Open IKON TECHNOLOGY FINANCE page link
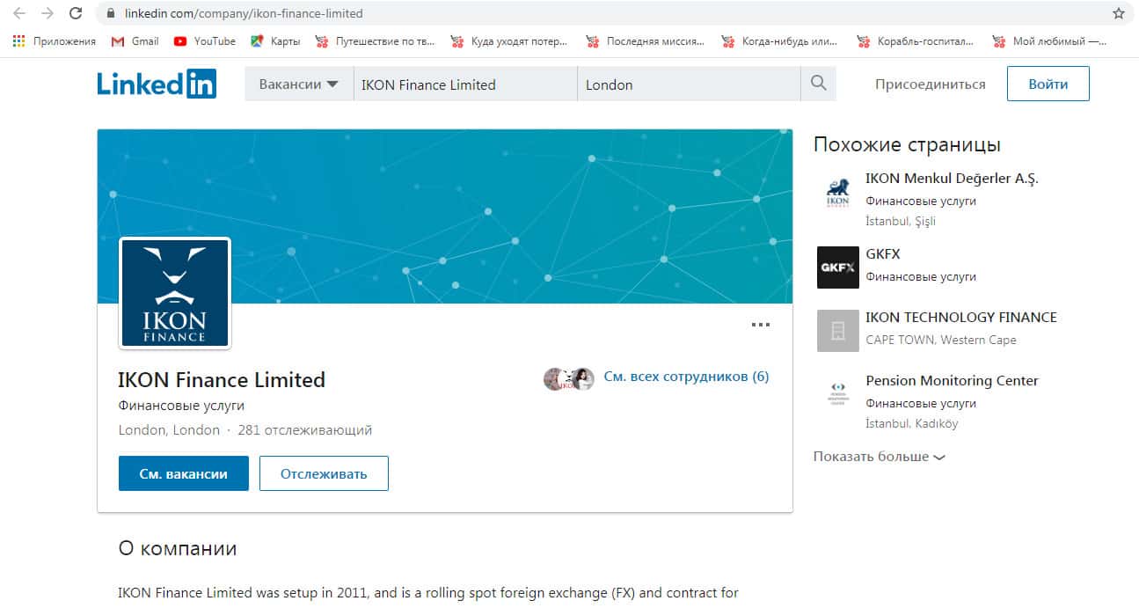The width and height of the screenshot is (1139, 608). pyautogui.click(x=961, y=317)
